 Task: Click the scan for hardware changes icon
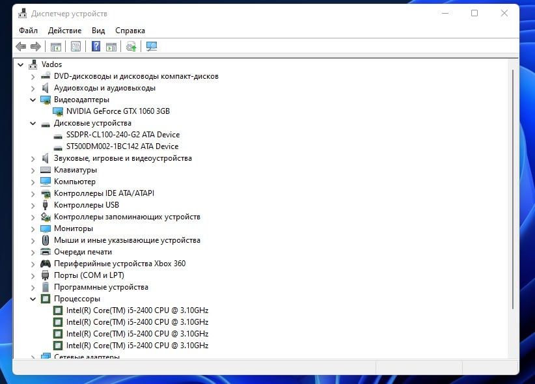pyautogui.click(x=152, y=46)
